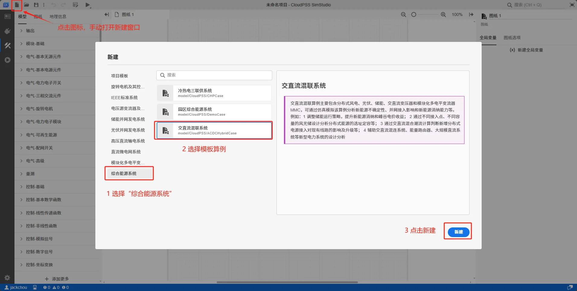Click the 100% zoom level text

[457, 14]
